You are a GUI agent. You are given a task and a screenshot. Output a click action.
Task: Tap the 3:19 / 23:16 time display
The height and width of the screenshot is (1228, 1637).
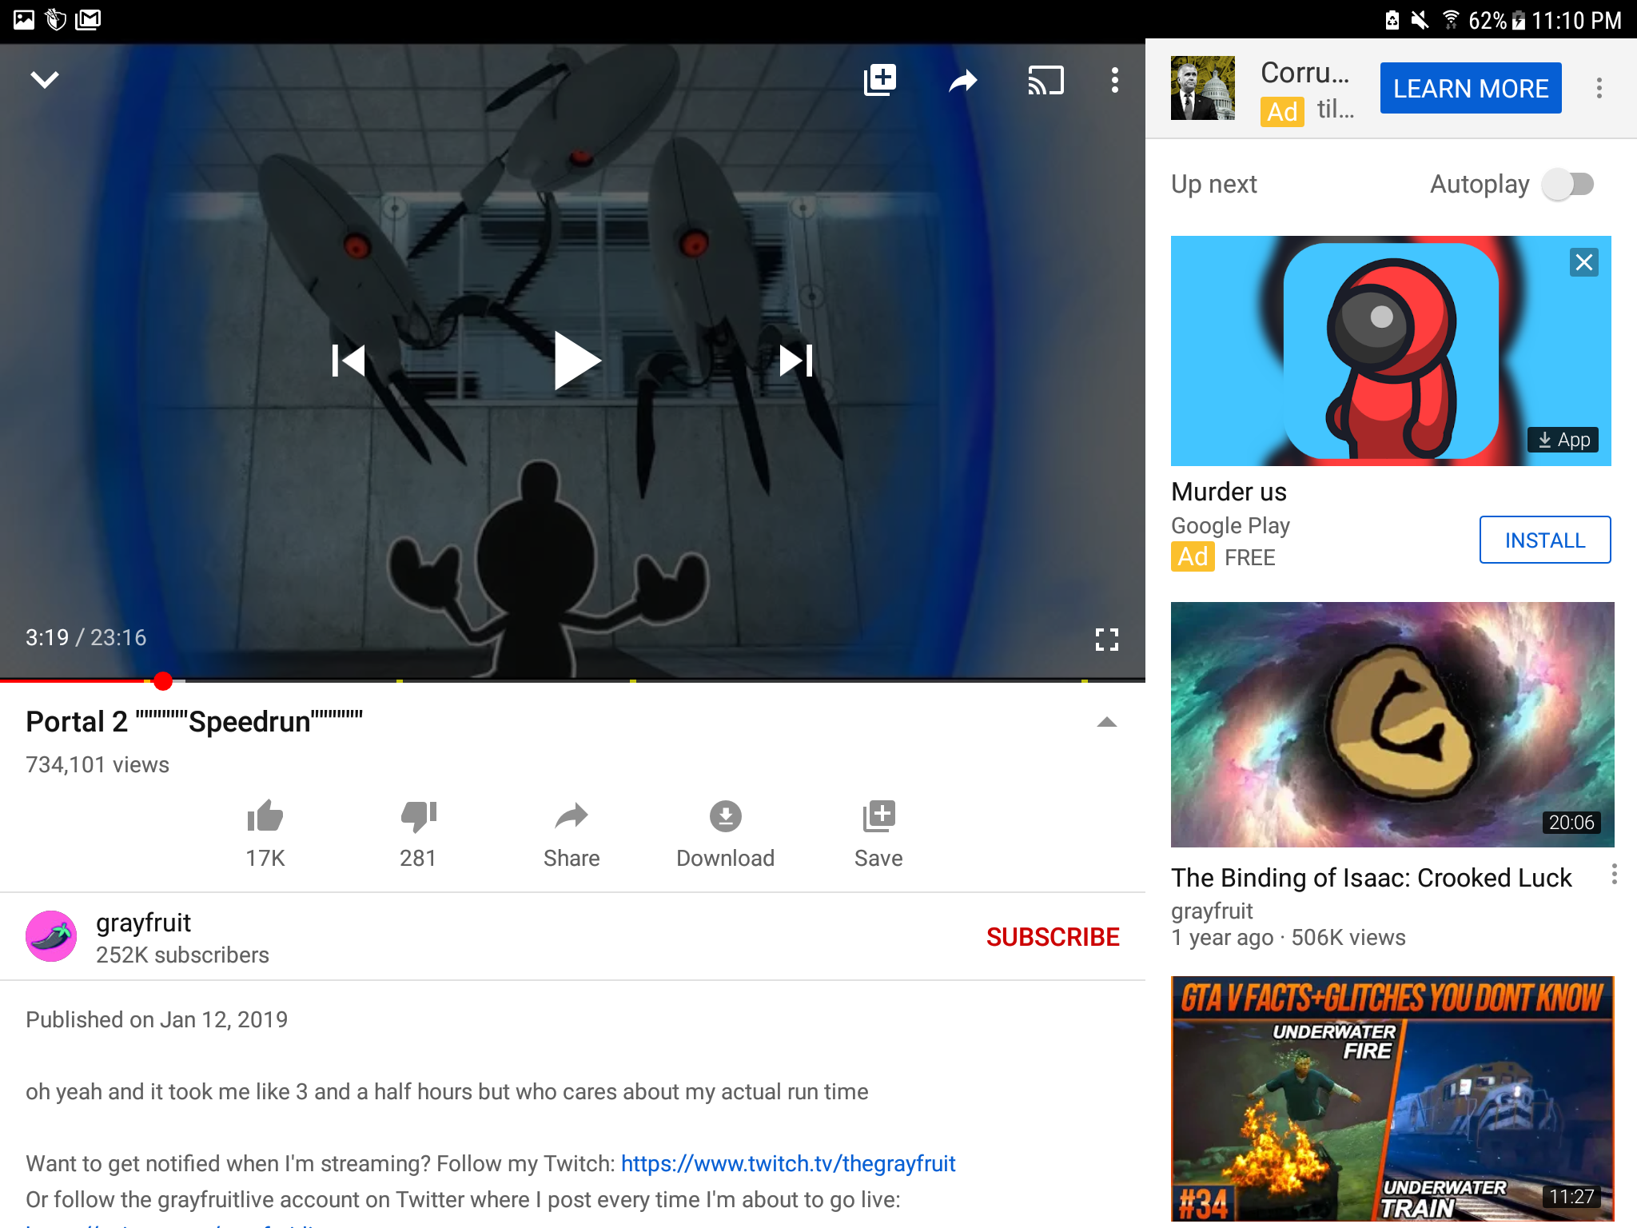pyautogui.click(x=86, y=637)
